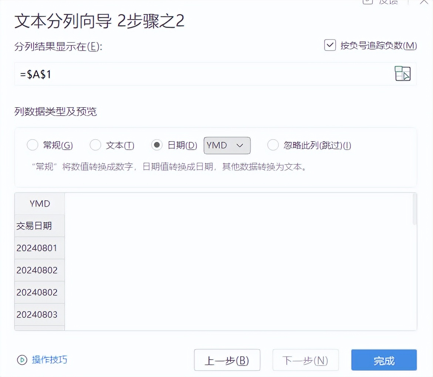Click the play icon next to 操作技巧

[x=22, y=360]
